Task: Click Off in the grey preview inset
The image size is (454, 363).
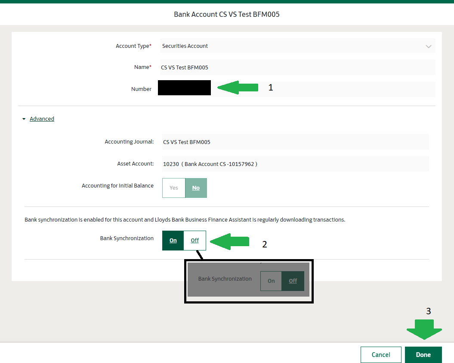Action: click(293, 281)
